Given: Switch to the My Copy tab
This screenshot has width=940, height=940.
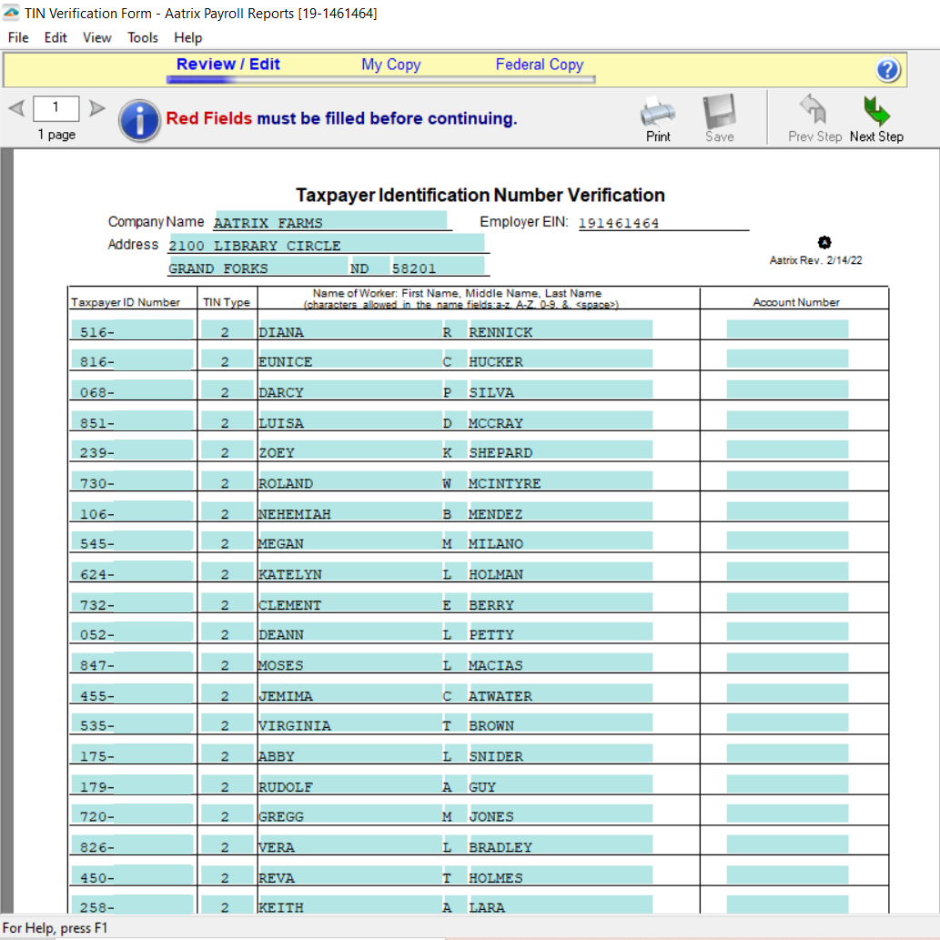Looking at the screenshot, I should pyautogui.click(x=390, y=65).
